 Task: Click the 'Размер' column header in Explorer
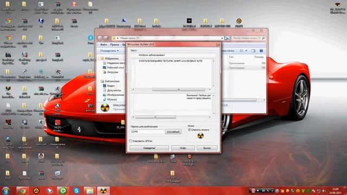tap(259, 57)
